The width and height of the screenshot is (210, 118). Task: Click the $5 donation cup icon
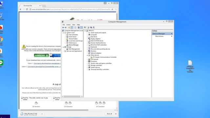36,103
